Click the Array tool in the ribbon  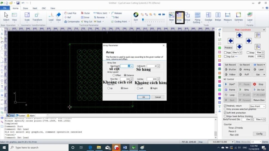pos(179,16)
